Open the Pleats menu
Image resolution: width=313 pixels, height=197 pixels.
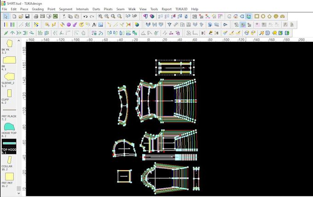[x=109, y=9]
